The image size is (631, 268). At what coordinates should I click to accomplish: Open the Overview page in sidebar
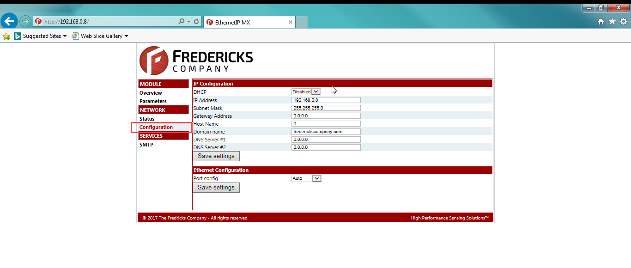pyautogui.click(x=151, y=93)
